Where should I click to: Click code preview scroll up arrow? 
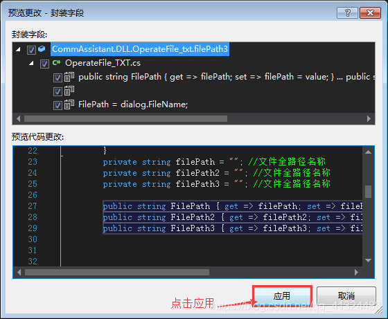[x=368, y=152]
